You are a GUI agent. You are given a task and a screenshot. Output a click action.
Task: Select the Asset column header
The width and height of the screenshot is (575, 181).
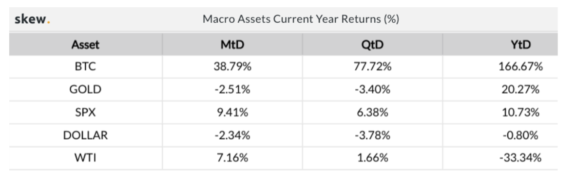(85, 45)
